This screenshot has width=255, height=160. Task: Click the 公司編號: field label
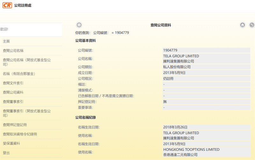coord(85,51)
